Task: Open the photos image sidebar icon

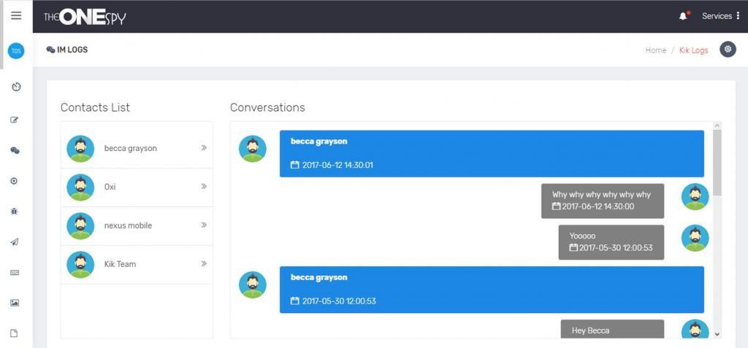Action: coord(15,303)
